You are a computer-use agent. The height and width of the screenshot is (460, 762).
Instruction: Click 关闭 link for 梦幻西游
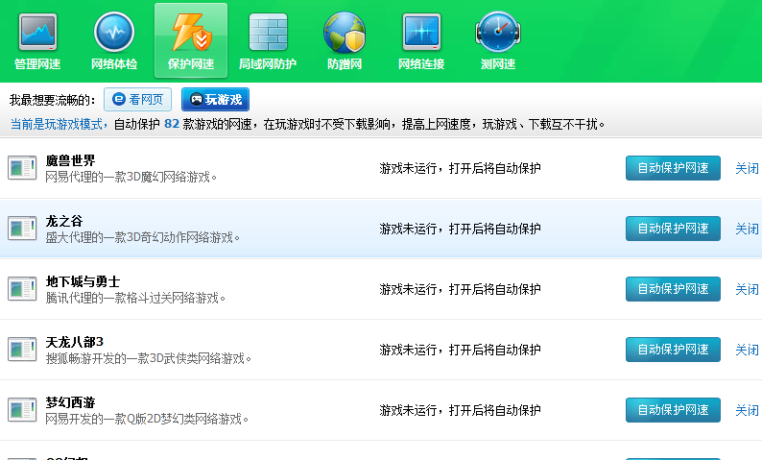pos(747,410)
